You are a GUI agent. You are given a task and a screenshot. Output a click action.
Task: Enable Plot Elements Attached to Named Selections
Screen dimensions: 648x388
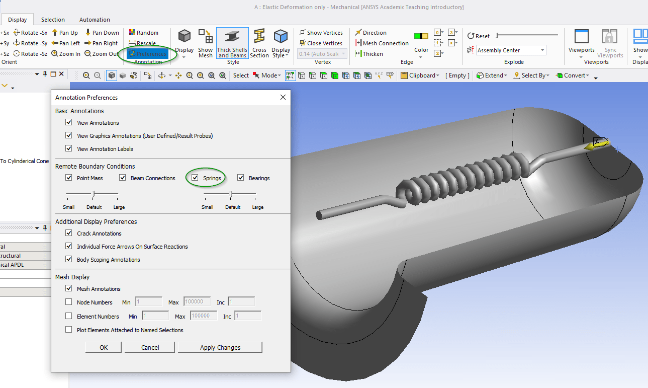pyautogui.click(x=69, y=330)
